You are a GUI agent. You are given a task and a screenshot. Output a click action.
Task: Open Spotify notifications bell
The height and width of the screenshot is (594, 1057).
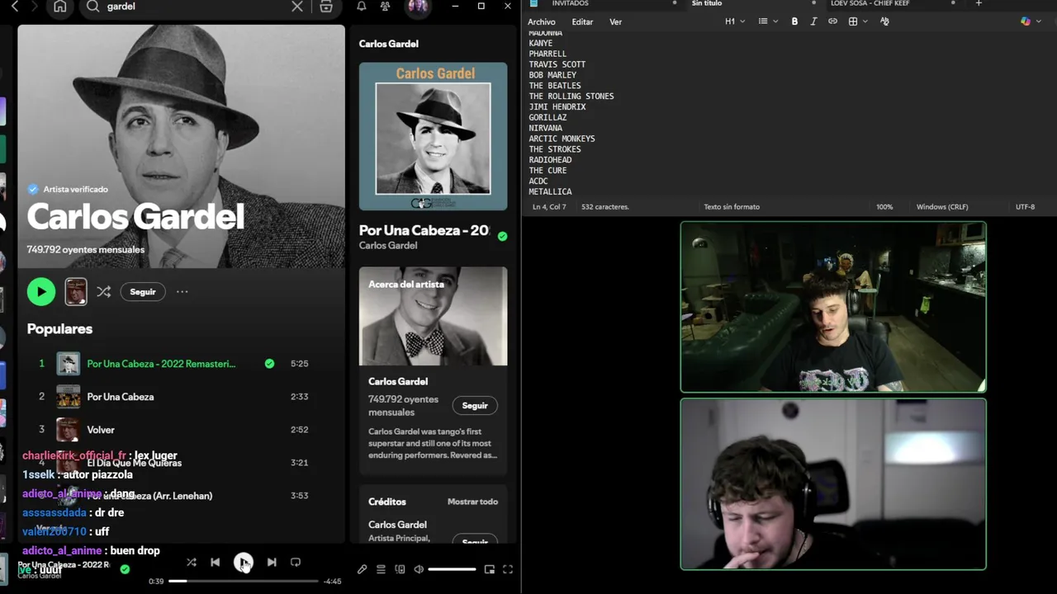coord(362,6)
